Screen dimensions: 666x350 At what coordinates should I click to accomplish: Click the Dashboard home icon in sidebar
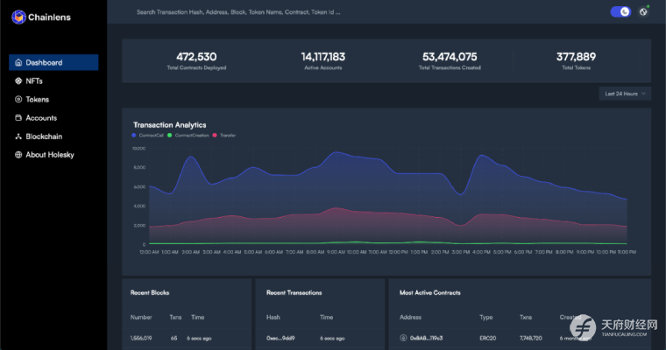[18, 63]
